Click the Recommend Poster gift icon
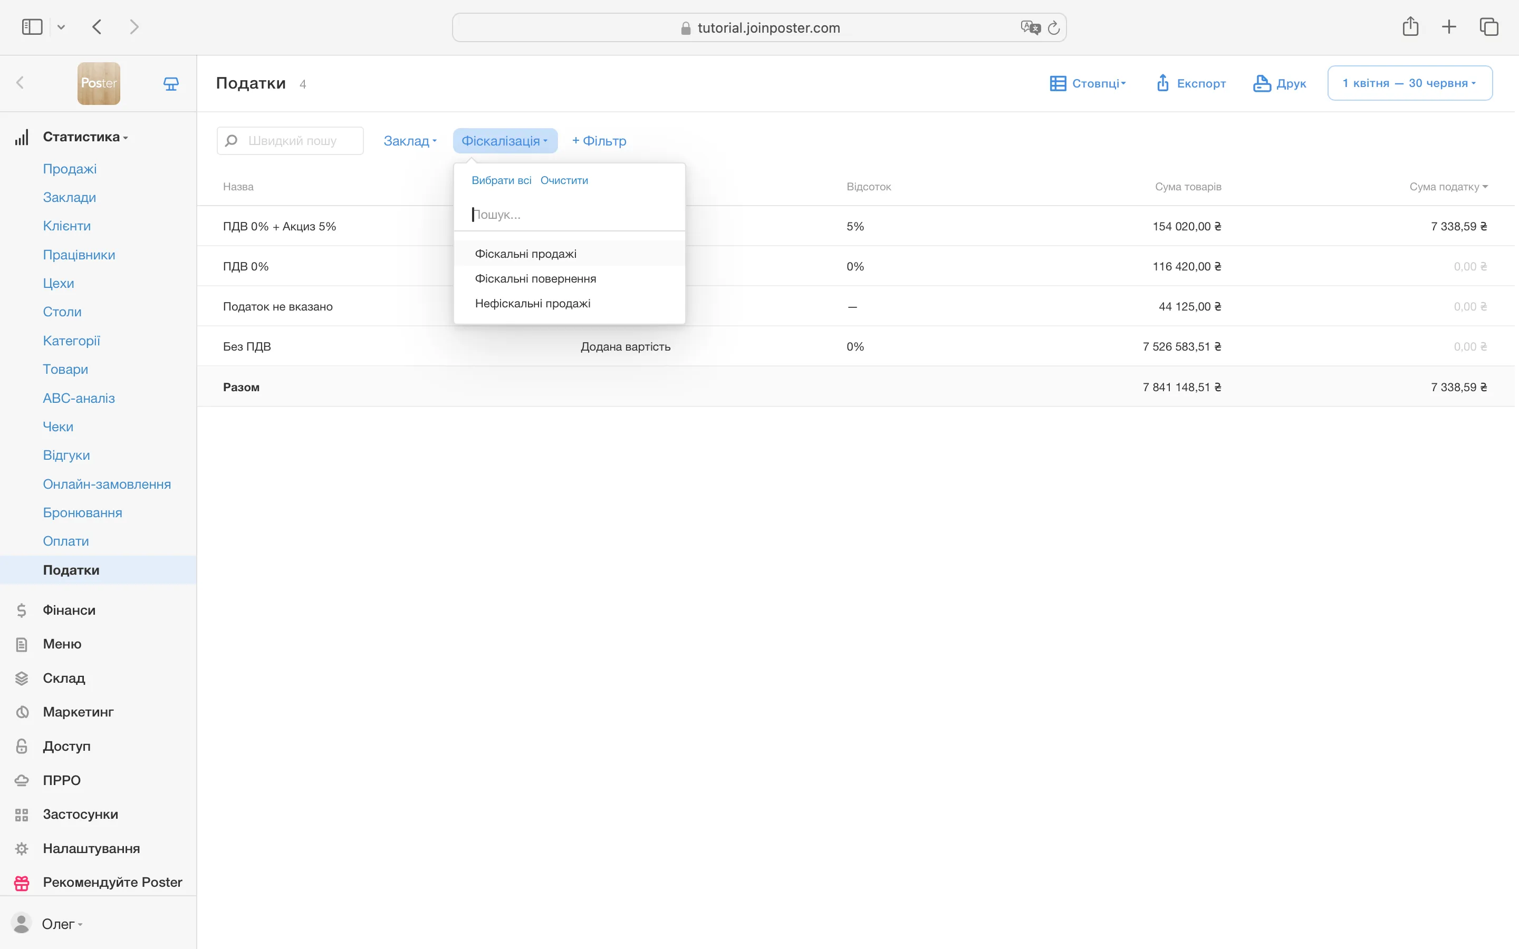 22,883
